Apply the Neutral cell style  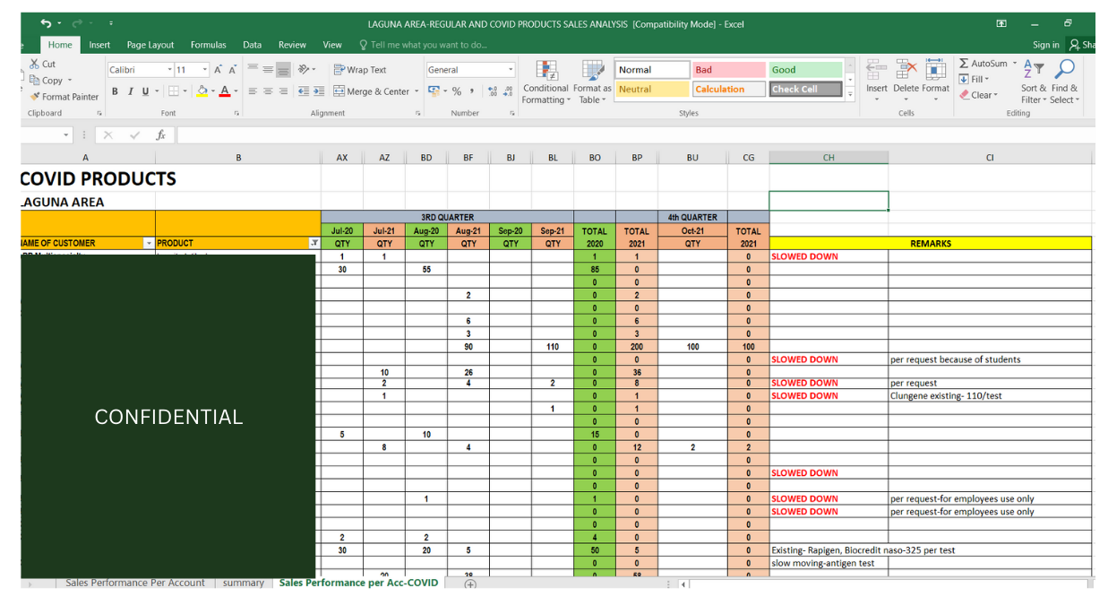(651, 90)
